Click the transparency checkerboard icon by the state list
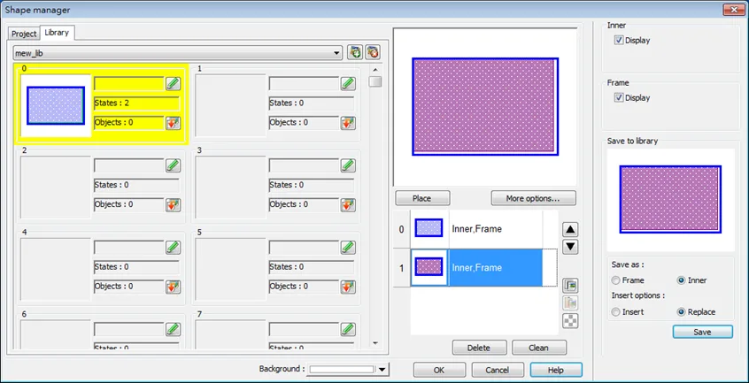This screenshot has width=749, height=383. pyautogui.click(x=570, y=321)
